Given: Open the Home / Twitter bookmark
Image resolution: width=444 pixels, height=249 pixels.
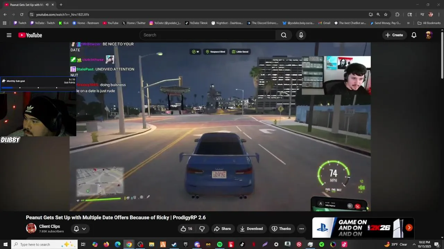Looking at the screenshot, I should [134, 23].
